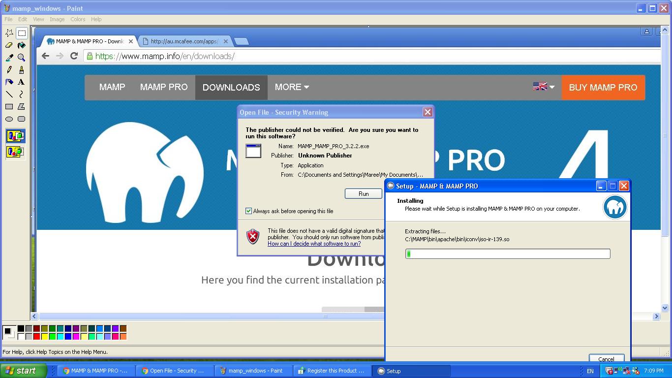Image resolution: width=672 pixels, height=378 pixels.
Task: Switch to 'Open File - Security' taskbar item
Action: pyautogui.click(x=175, y=371)
